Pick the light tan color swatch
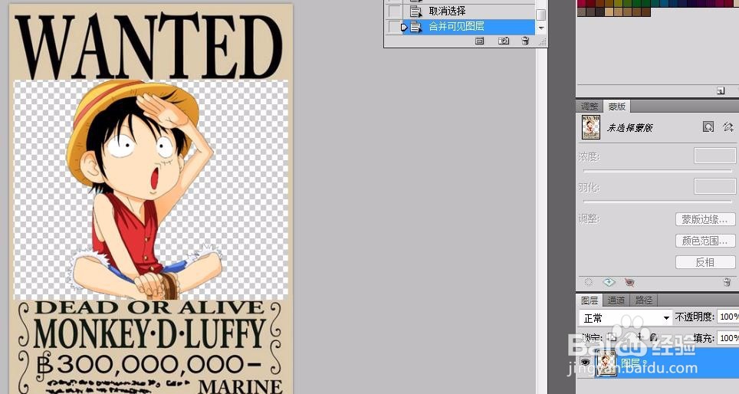739x394 pixels. coord(609,12)
